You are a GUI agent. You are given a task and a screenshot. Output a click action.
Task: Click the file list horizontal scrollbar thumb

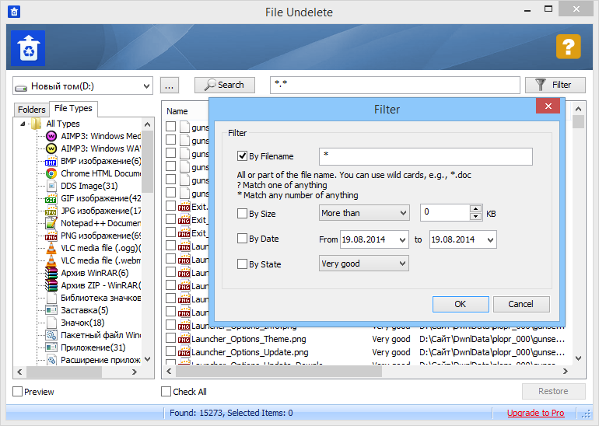pos(279,371)
